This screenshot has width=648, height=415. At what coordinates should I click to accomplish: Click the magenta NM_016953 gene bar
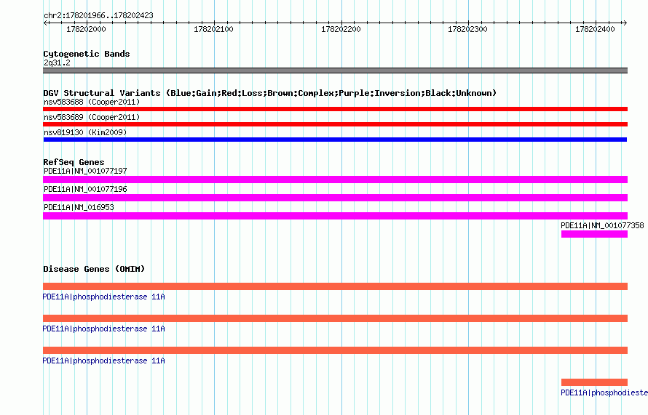335,216
